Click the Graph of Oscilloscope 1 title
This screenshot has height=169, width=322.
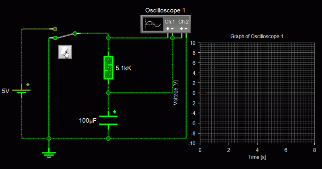pyautogui.click(x=257, y=37)
